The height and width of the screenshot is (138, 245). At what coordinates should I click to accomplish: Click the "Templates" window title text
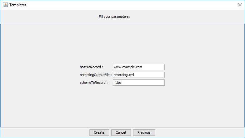[18, 5]
